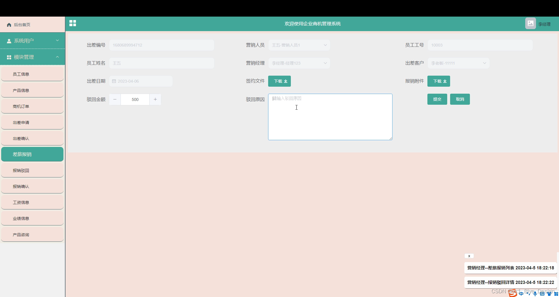Download the 签约文件 file
Screen dimensions: 559x297
pos(279,81)
